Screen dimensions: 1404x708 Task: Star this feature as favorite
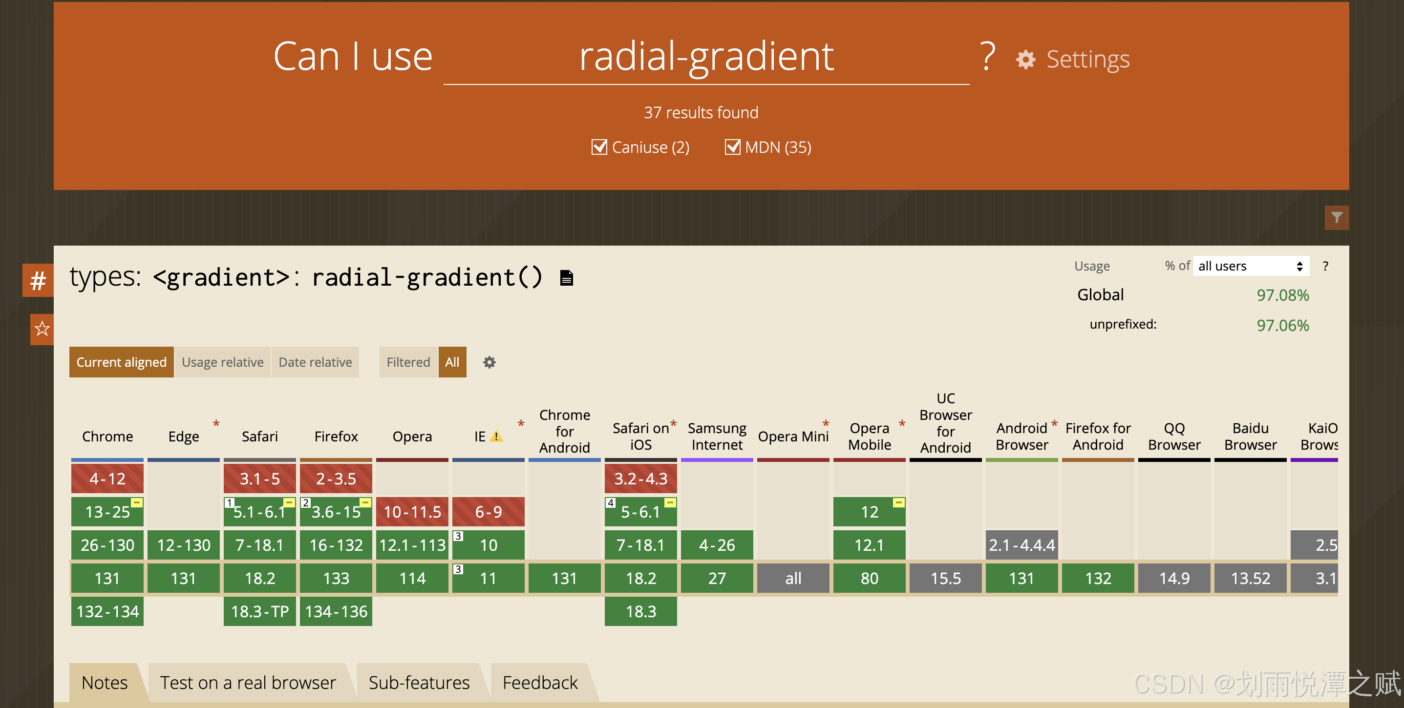tap(42, 329)
